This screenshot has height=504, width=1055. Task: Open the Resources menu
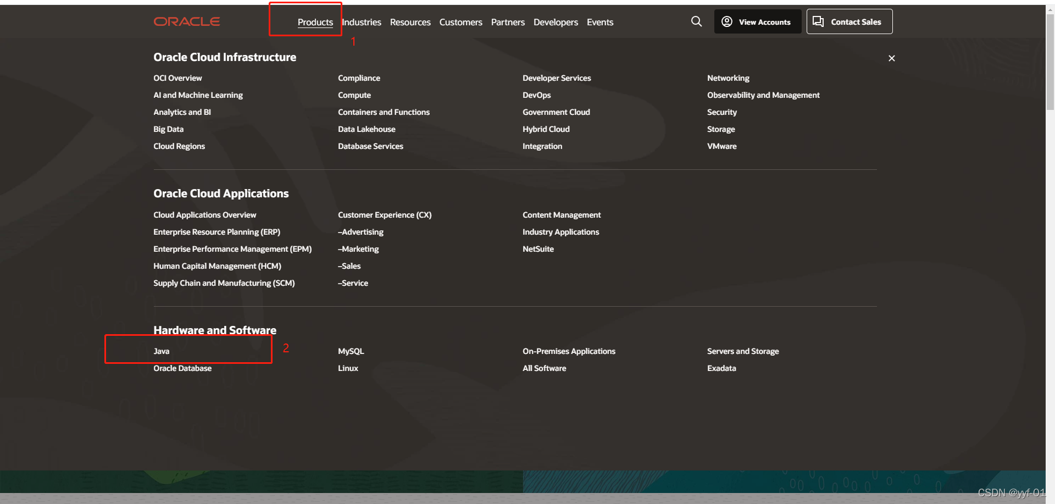[x=410, y=22]
